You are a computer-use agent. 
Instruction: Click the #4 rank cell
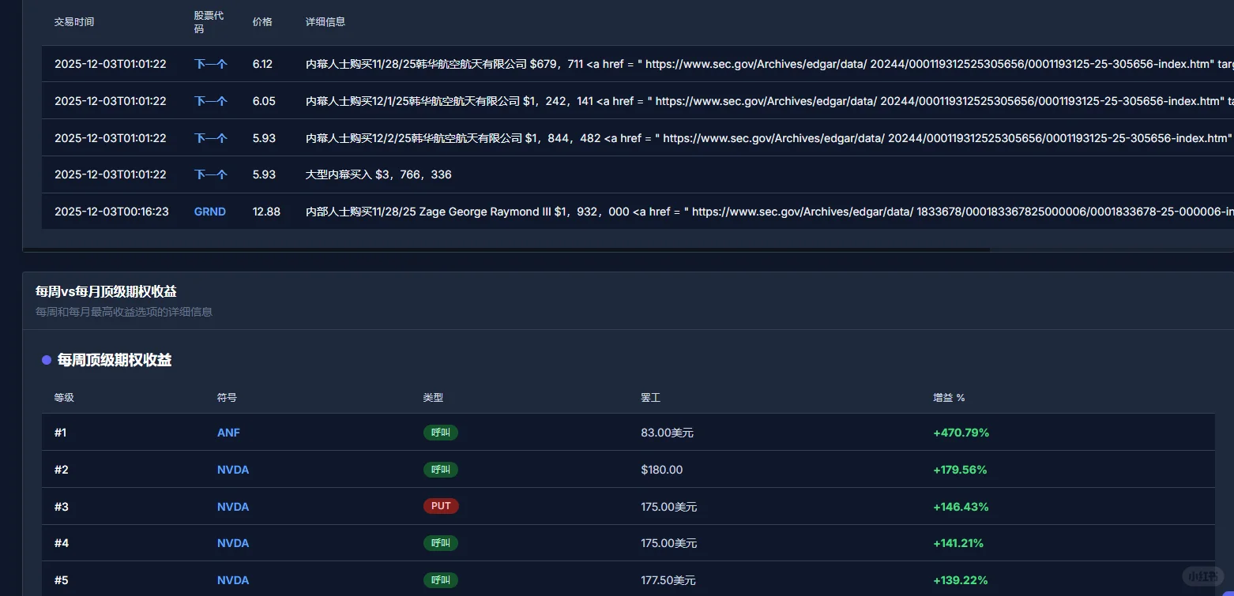click(x=62, y=543)
